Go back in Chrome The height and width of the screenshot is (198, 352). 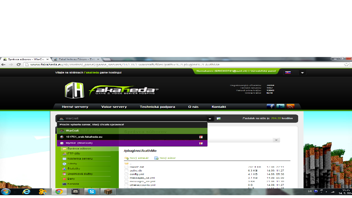click(4, 64)
